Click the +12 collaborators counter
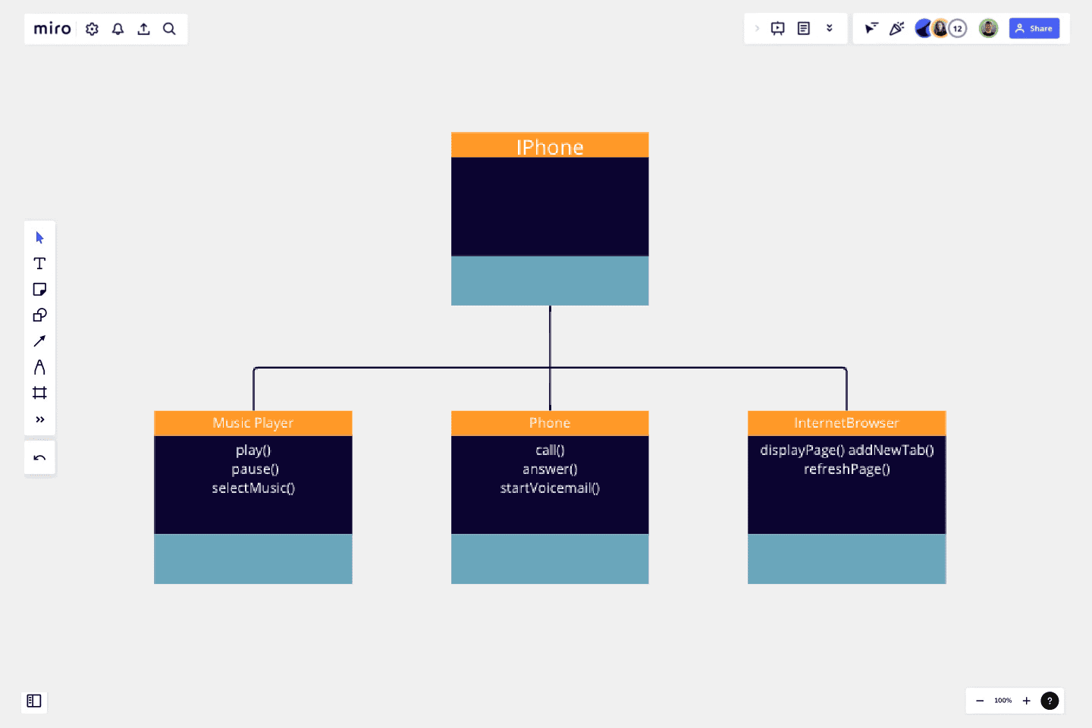 pos(958,28)
